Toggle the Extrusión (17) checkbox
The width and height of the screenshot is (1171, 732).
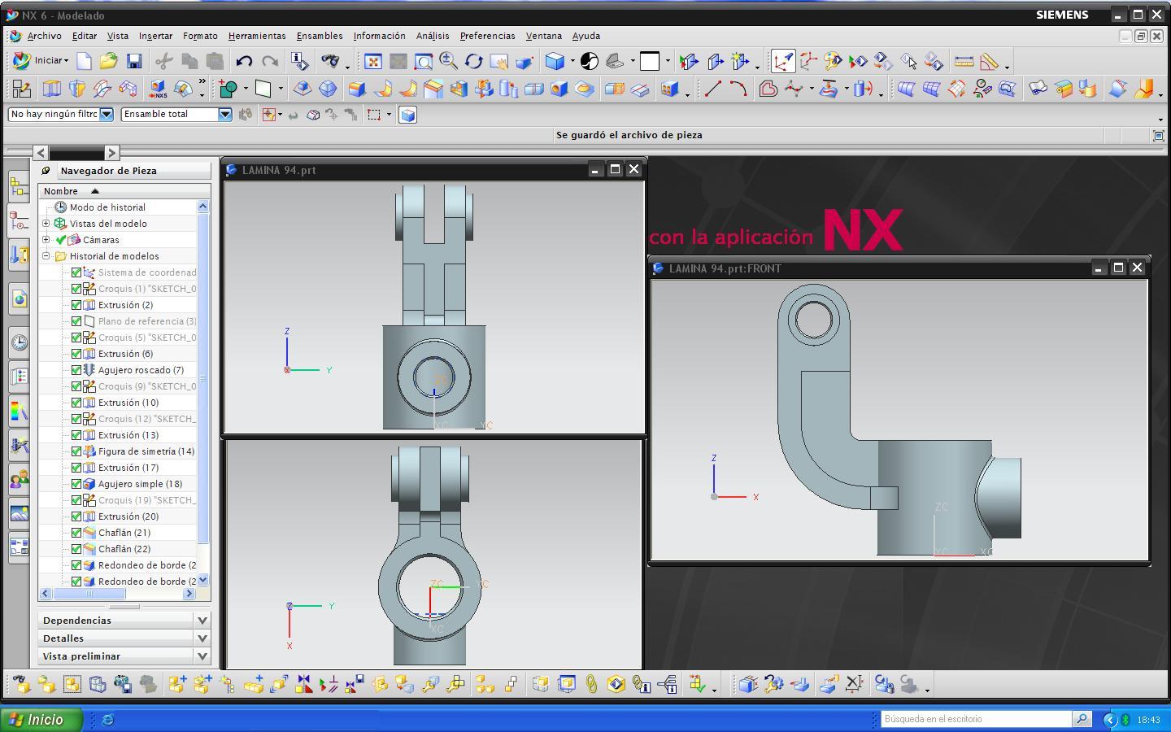pyautogui.click(x=76, y=468)
